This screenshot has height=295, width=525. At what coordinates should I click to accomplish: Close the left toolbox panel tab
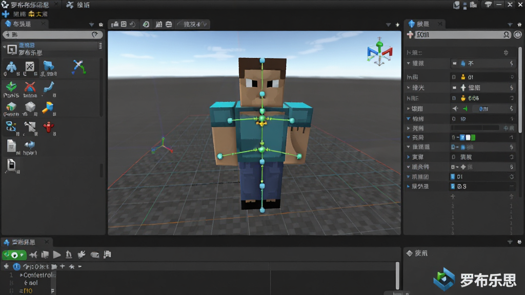[43, 24]
